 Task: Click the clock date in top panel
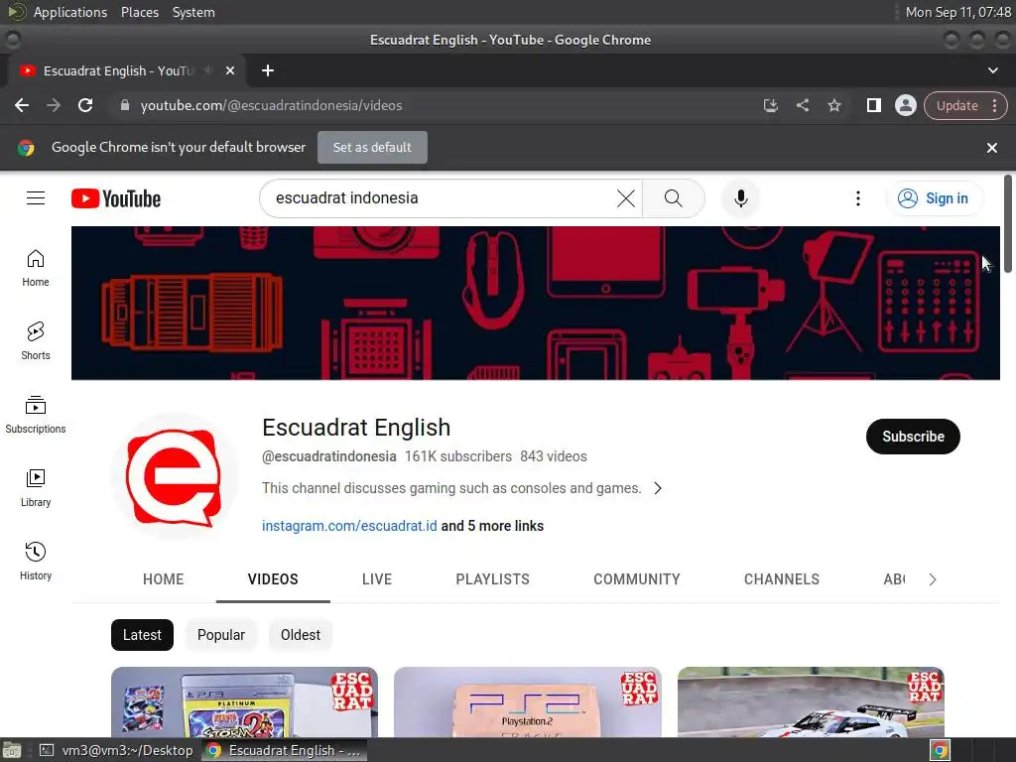click(x=957, y=12)
